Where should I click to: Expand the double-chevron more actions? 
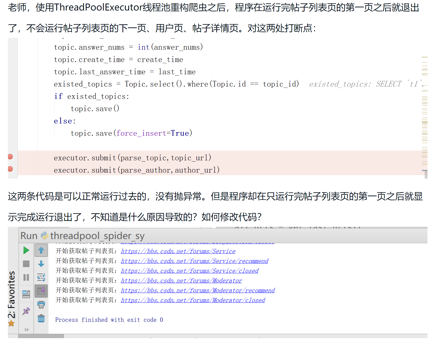[26, 330]
